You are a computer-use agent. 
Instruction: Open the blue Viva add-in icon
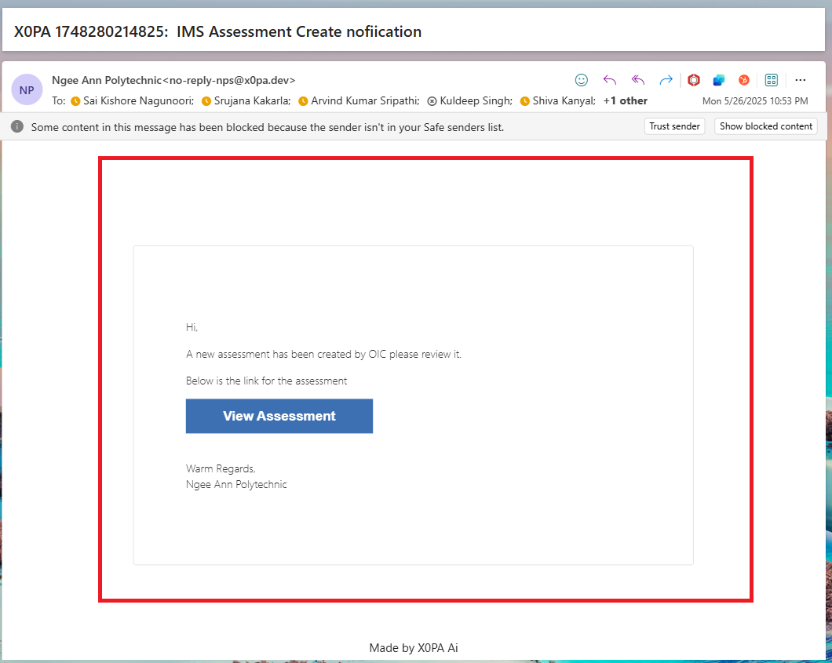[x=718, y=80]
